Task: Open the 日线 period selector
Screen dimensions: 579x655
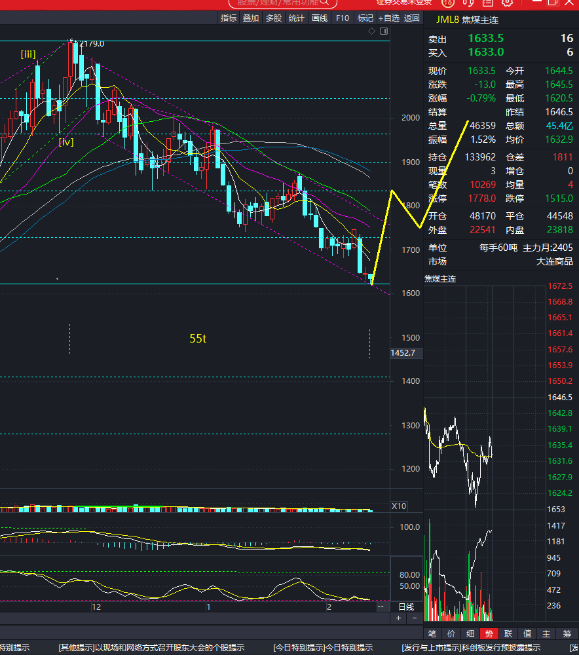Action: 406,607
